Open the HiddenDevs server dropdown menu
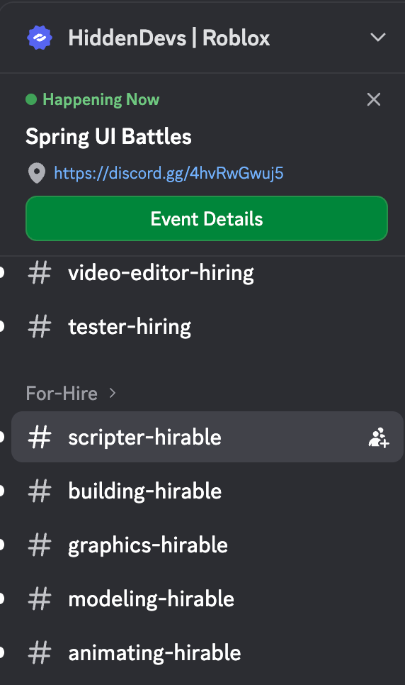This screenshot has width=405, height=685. 377,38
